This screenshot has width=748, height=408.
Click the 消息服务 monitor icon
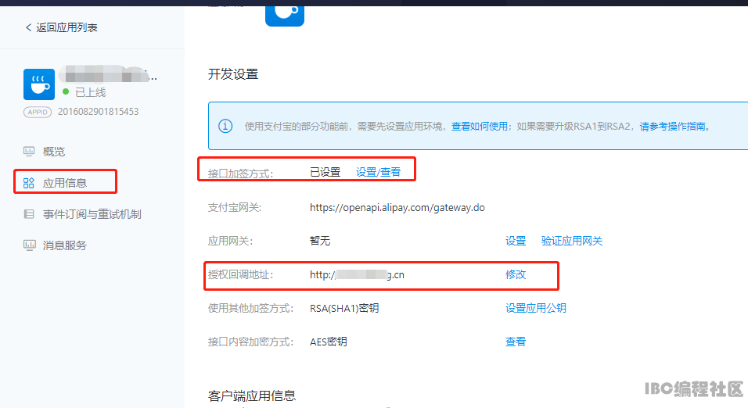click(29, 245)
